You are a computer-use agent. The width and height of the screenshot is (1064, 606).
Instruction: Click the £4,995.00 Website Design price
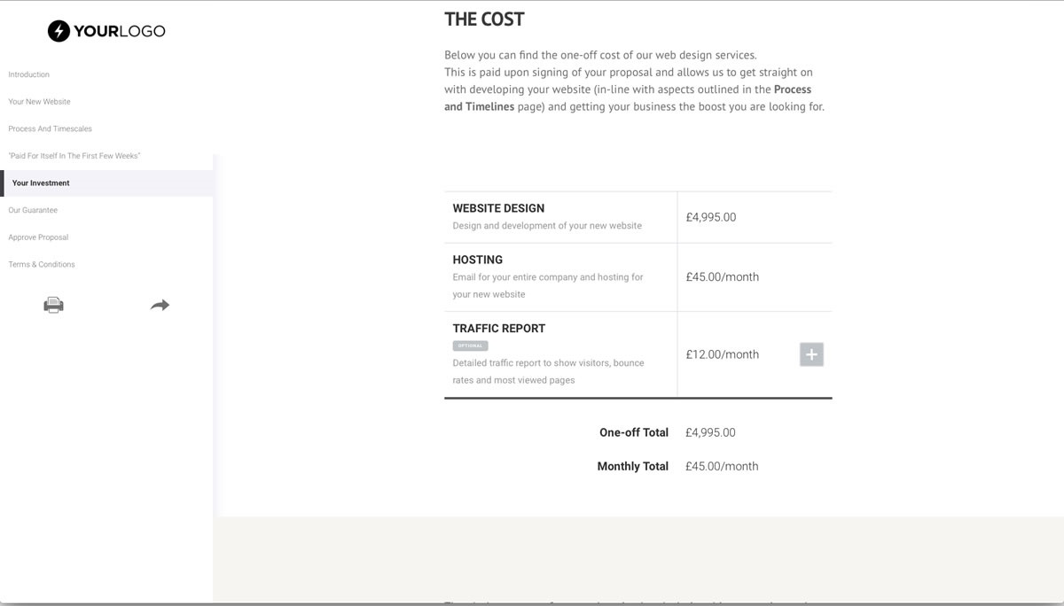click(x=711, y=217)
